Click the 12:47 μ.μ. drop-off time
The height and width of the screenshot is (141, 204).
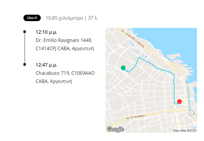(46, 65)
